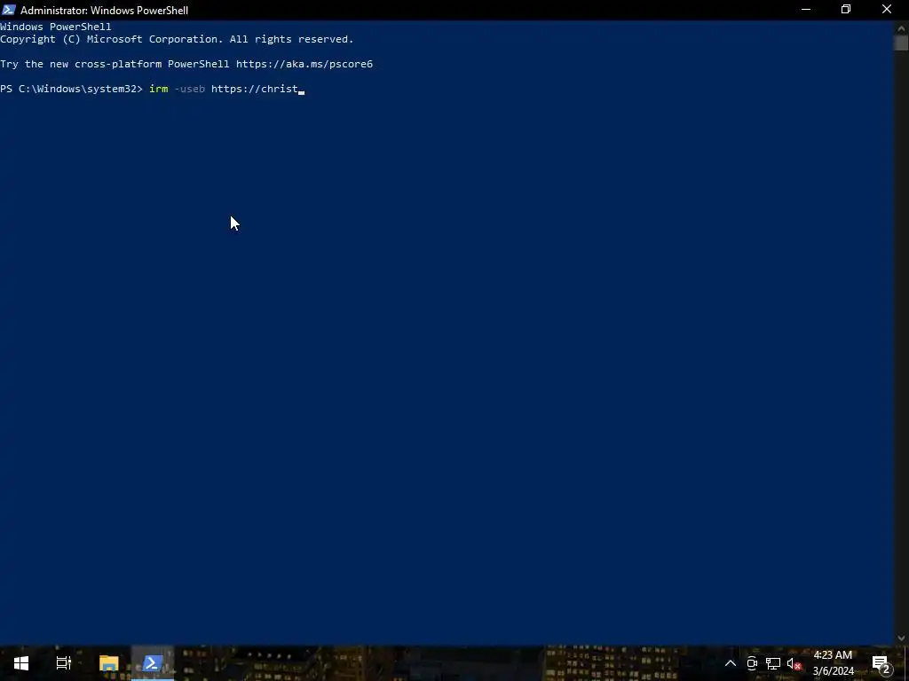Open File Explorer from the taskbar

coord(108,663)
